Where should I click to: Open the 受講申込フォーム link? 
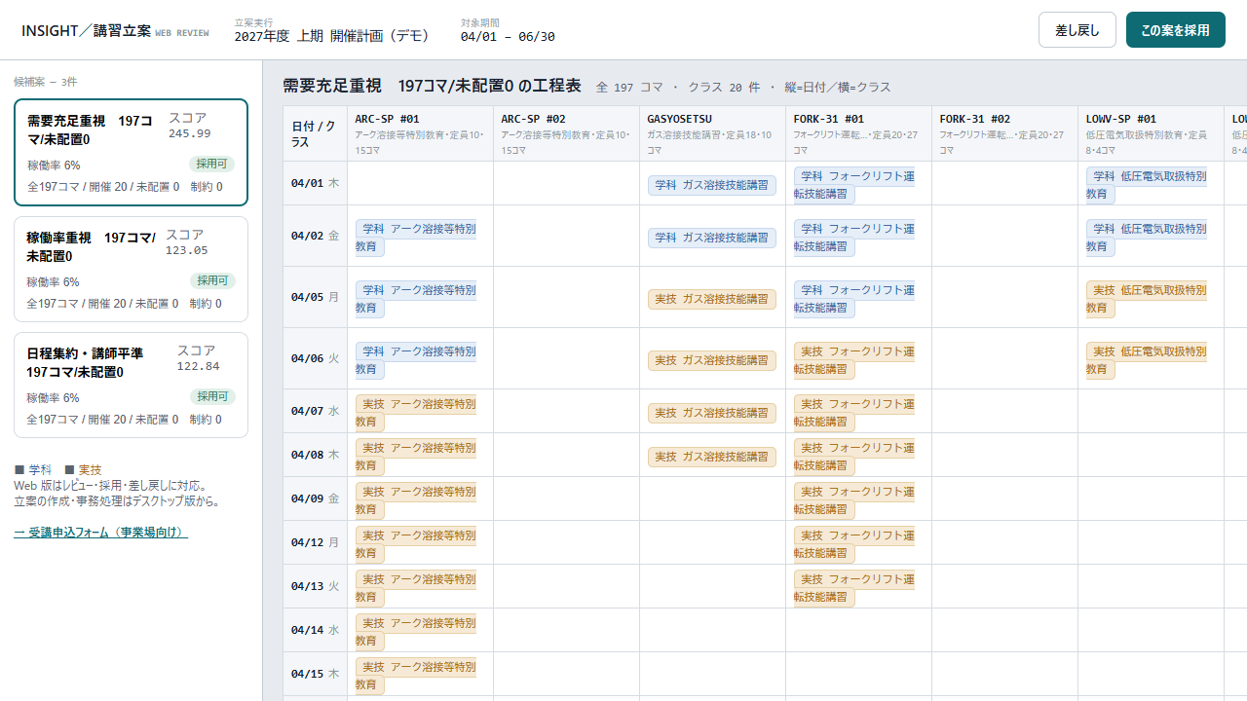tap(101, 533)
